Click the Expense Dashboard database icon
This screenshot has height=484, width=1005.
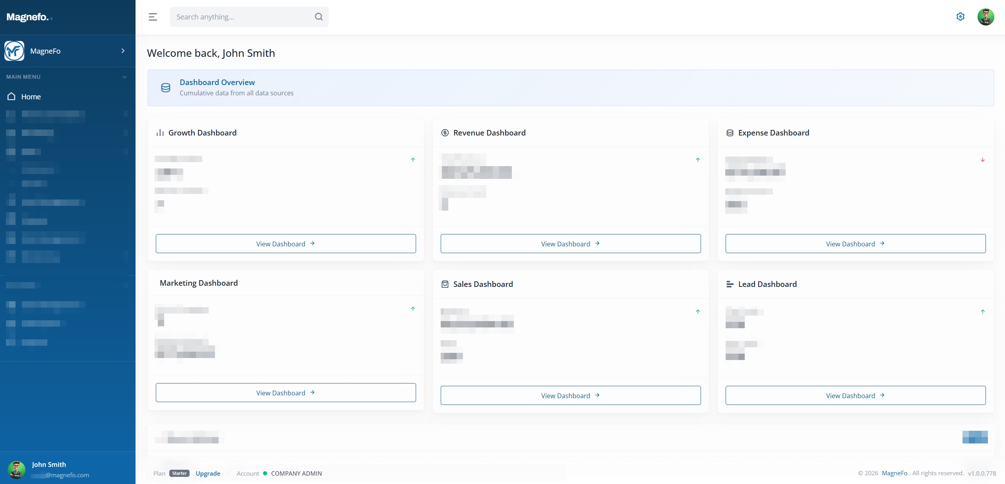(730, 133)
